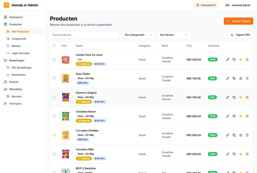Duplicate the Snax Sticks product

click(x=234, y=78)
